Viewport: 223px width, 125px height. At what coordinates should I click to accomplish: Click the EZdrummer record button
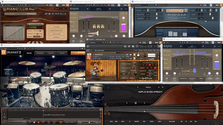[43, 123]
